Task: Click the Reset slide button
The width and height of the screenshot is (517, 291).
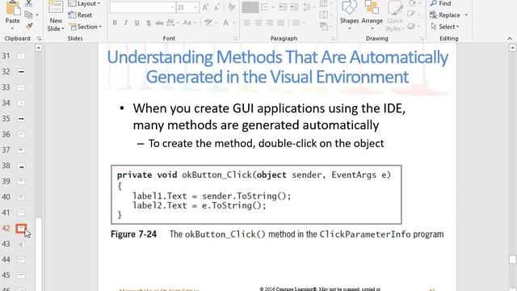Action: click(x=81, y=15)
